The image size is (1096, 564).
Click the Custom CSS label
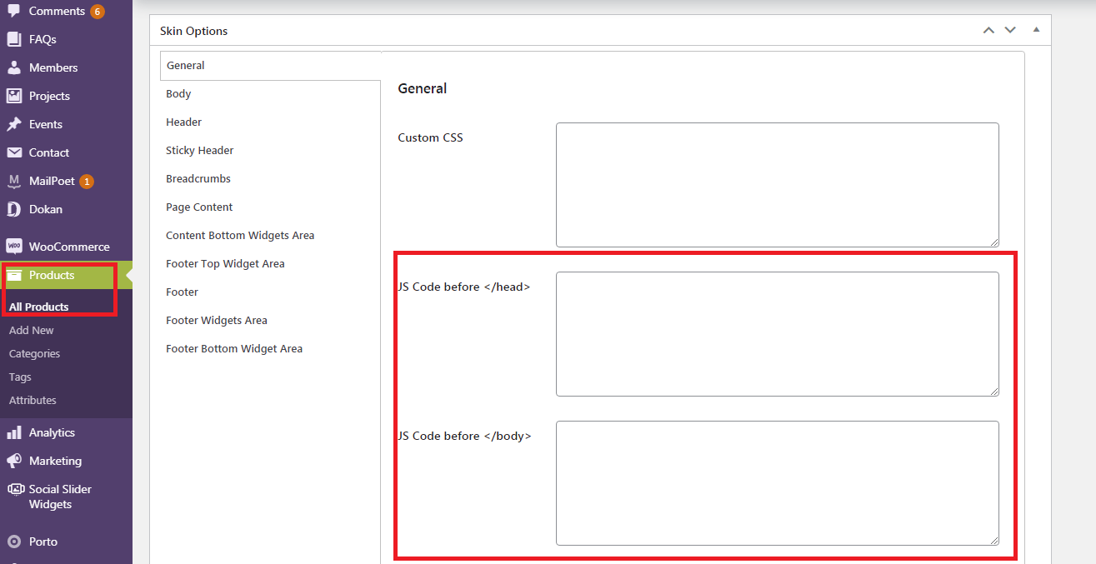tap(430, 137)
